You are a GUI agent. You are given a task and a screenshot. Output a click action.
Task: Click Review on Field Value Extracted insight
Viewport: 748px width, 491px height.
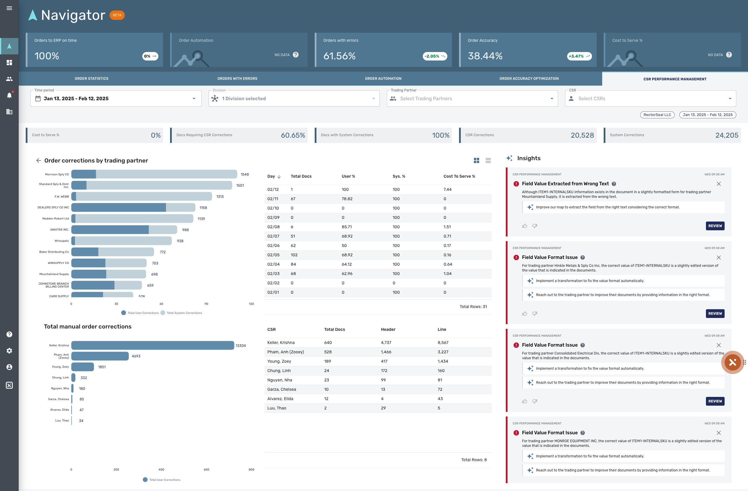pos(715,226)
